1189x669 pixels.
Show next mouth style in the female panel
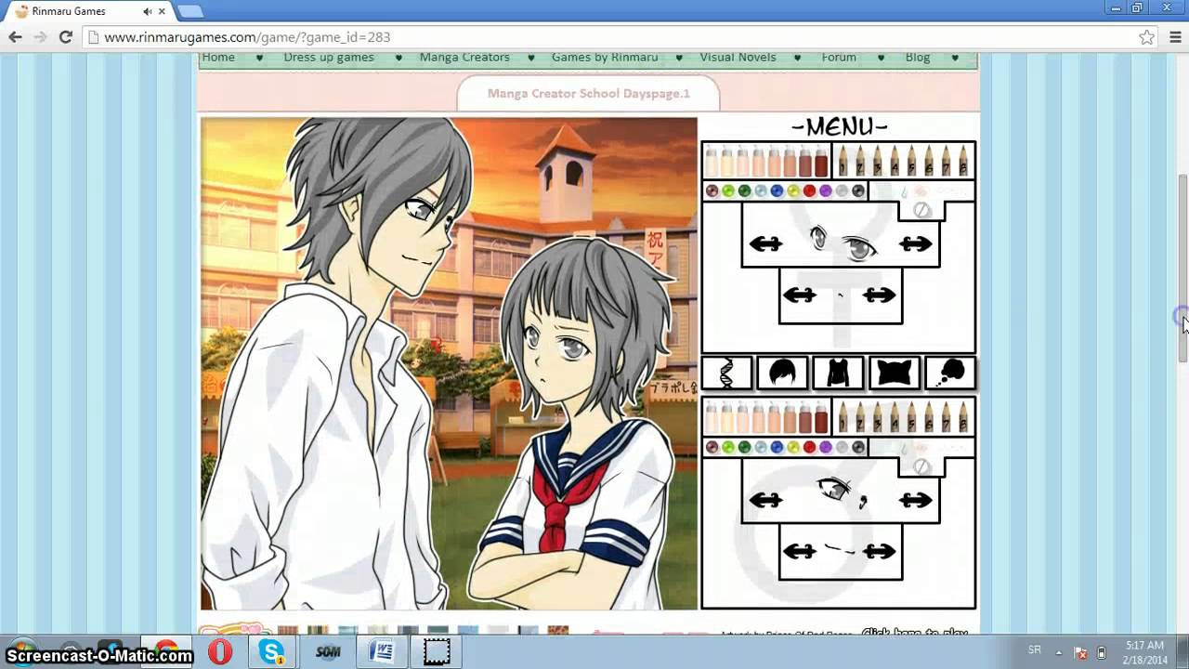pos(879,295)
